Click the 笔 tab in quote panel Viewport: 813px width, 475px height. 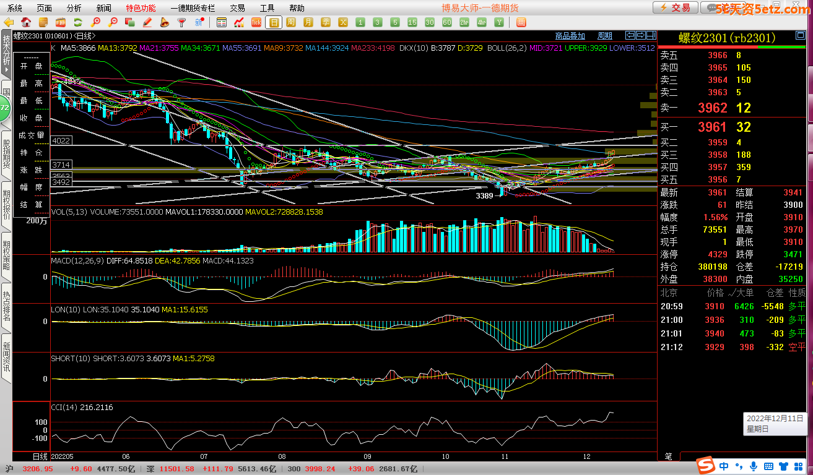pos(668,456)
